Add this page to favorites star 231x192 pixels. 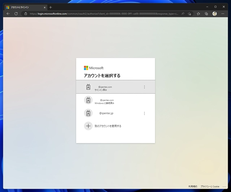click(189, 14)
